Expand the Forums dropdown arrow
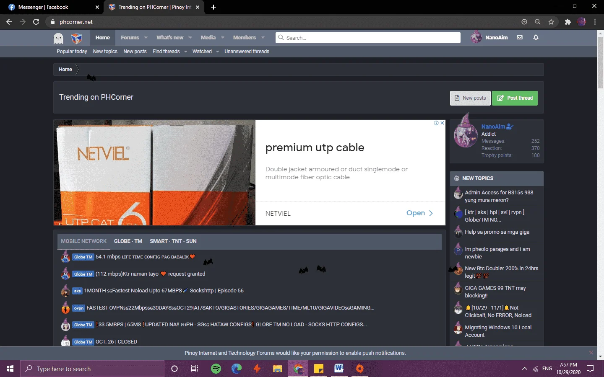This screenshot has width=604, height=377. coord(146,38)
